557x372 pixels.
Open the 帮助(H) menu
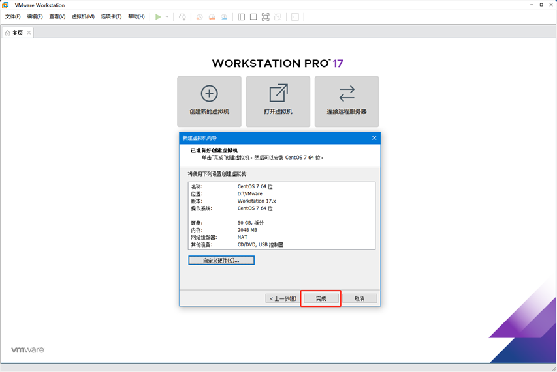click(x=136, y=16)
